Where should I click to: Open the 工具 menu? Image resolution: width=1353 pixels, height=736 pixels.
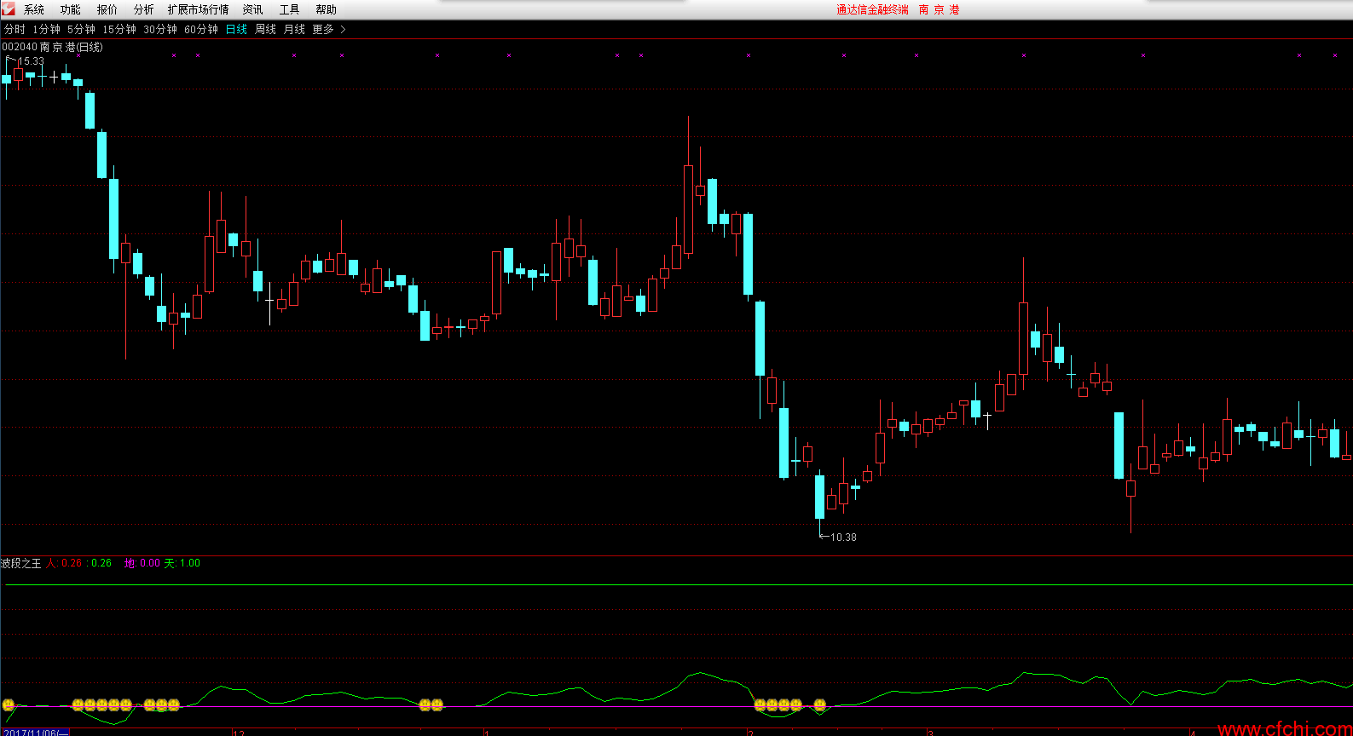[290, 9]
